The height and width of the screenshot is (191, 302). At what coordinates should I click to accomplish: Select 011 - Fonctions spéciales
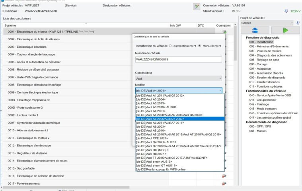pyautogui.click(x=266, y=86)
